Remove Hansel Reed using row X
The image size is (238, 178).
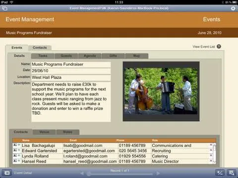[x=211, y=161]
